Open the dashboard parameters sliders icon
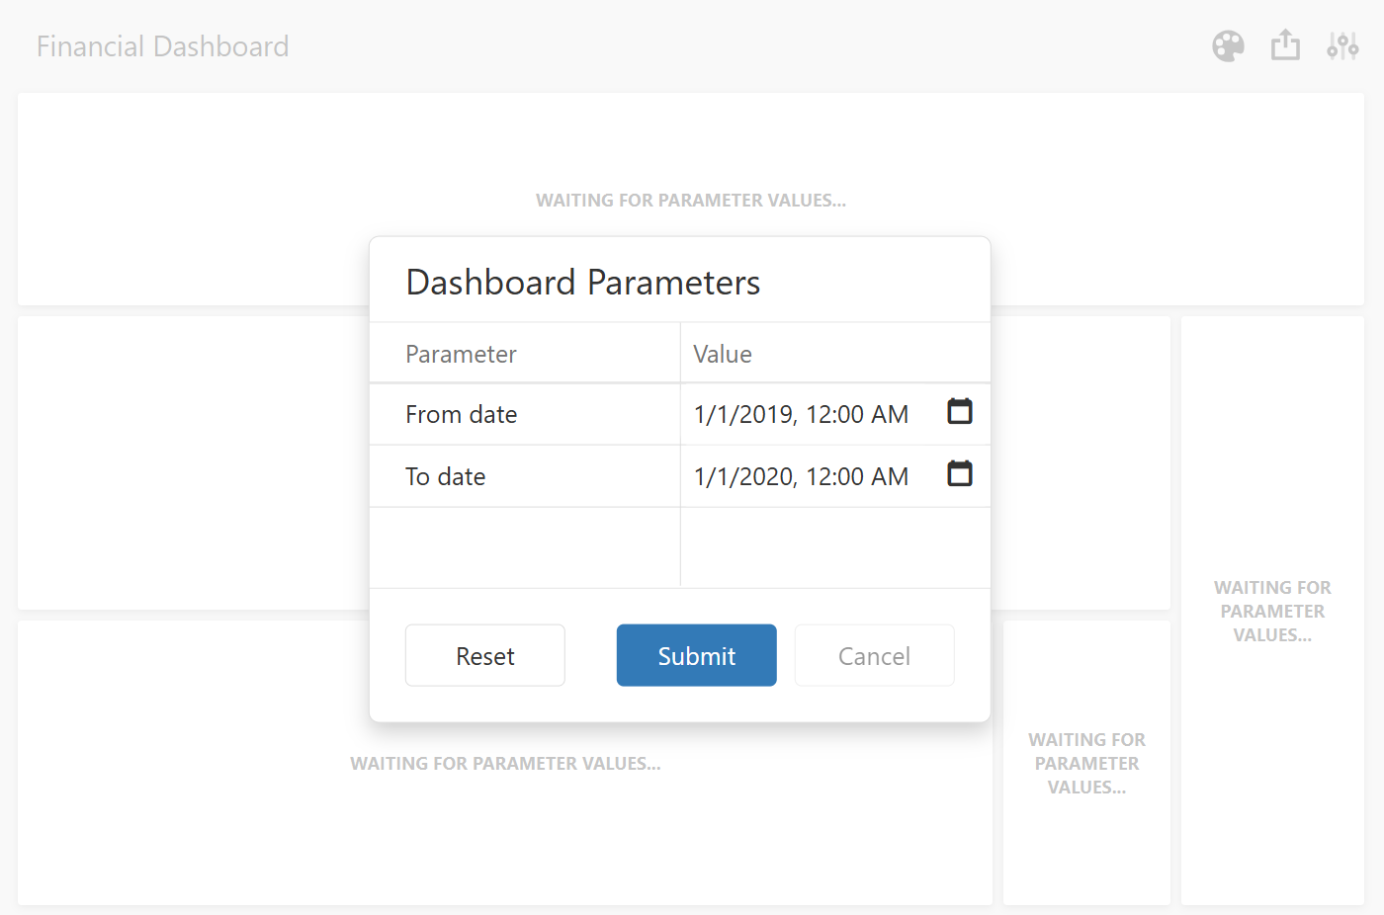The image size is (1384, 915). 1342,45
